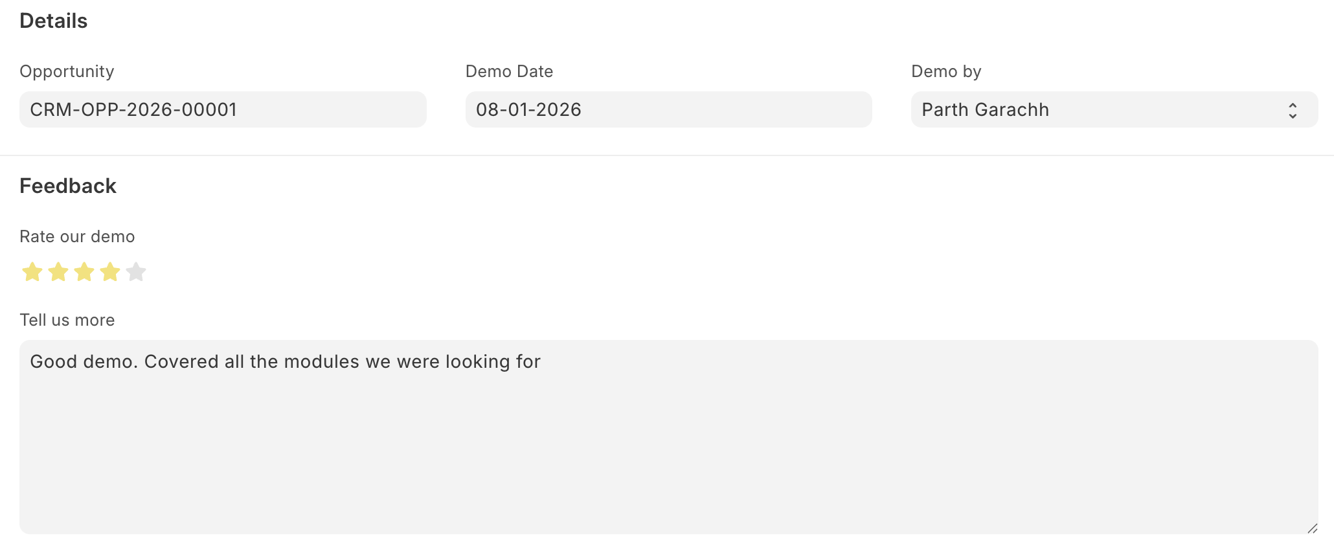Click up-down arrows in Demo by field
The width and height of the screenshot is (1334, 553).
point(1292,111)
